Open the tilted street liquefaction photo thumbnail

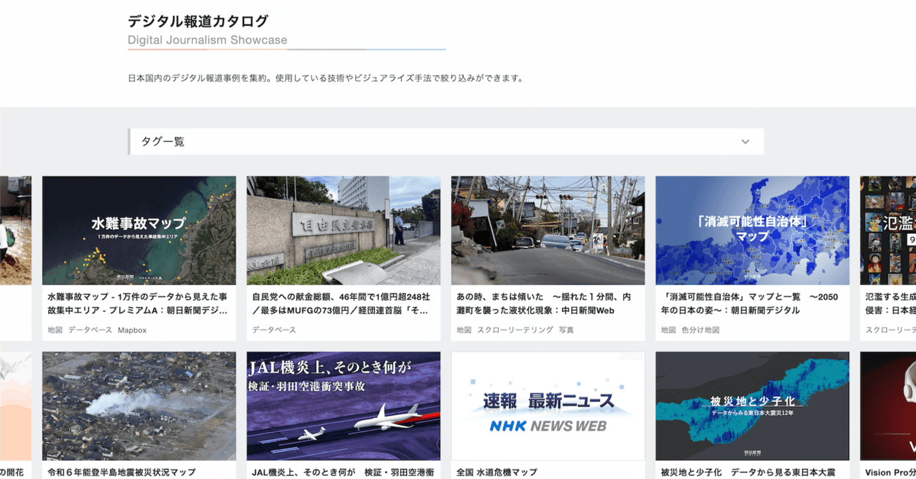click(548, 231)
